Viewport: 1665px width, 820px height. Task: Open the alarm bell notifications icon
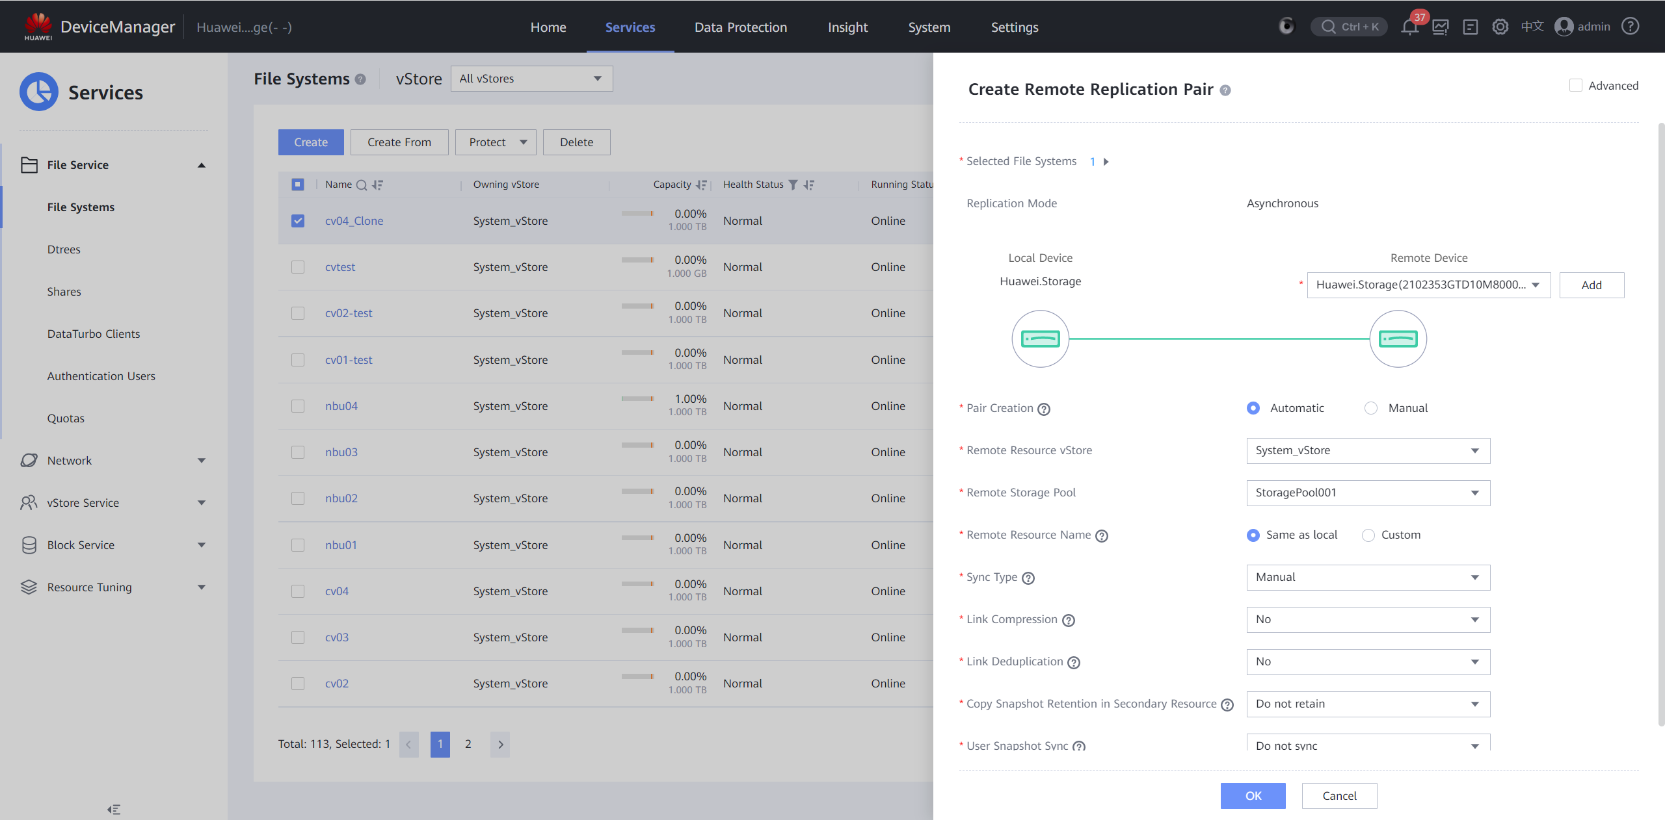tap(1409, 27)
